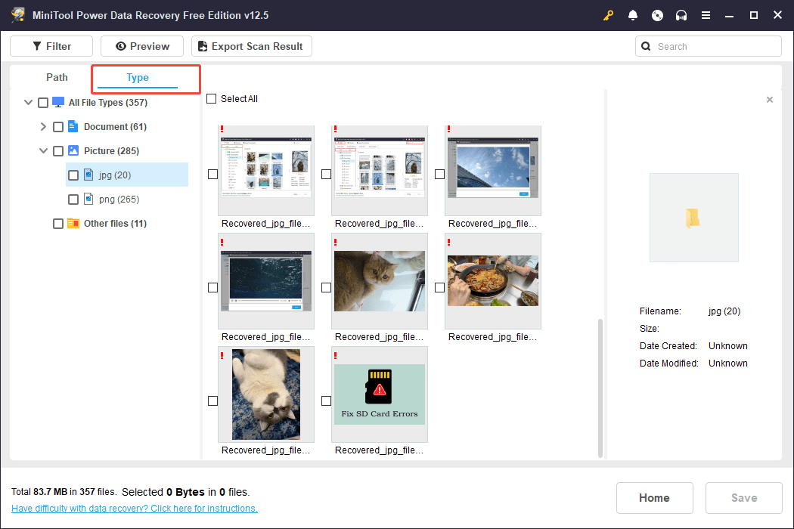Enable the png (265) checkbox

coord(73,200)
